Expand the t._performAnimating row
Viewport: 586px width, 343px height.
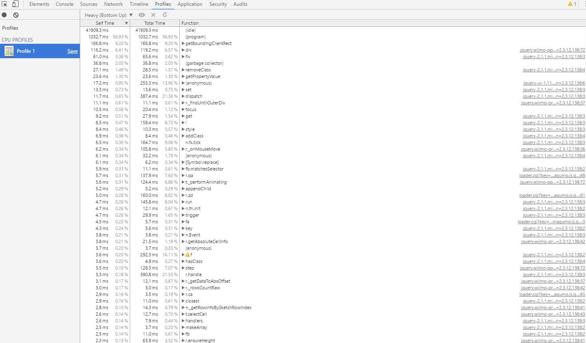click(x=183, y=182)
